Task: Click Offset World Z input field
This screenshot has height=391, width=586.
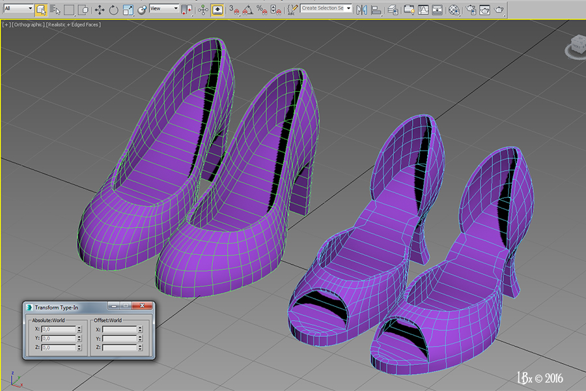Action: [x=120, y=347]
